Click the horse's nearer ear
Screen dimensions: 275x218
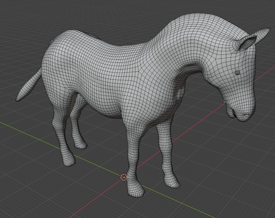pos(248,43)
